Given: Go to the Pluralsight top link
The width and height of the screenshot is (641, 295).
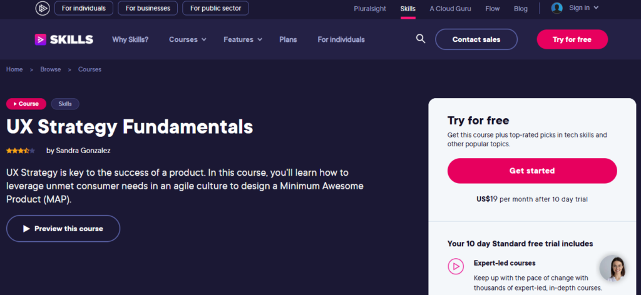Looking at the screenshot, I should 370,9.
